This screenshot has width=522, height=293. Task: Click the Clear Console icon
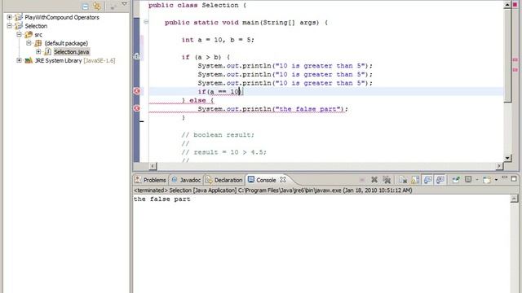click(x=403, y=180)
